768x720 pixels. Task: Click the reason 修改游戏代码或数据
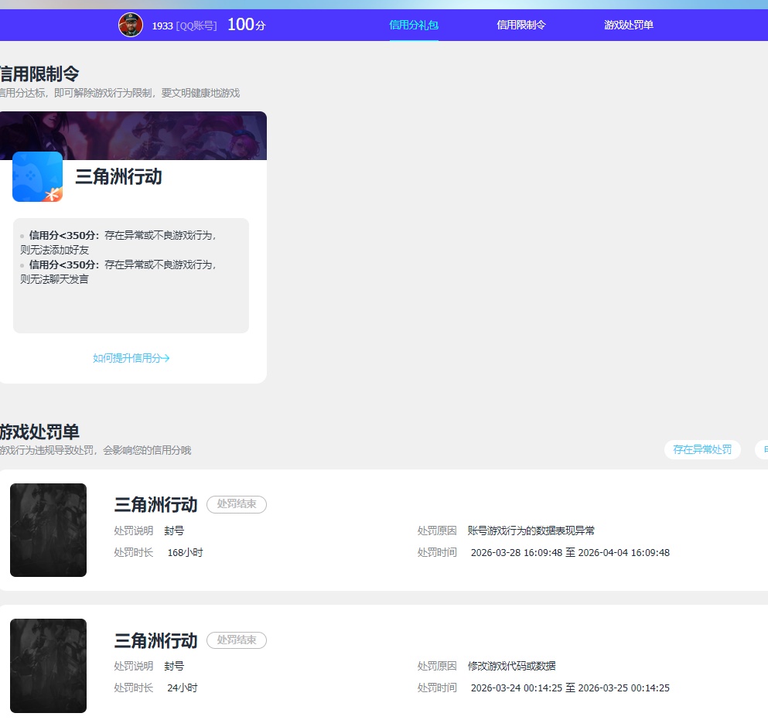click(511, 666)
